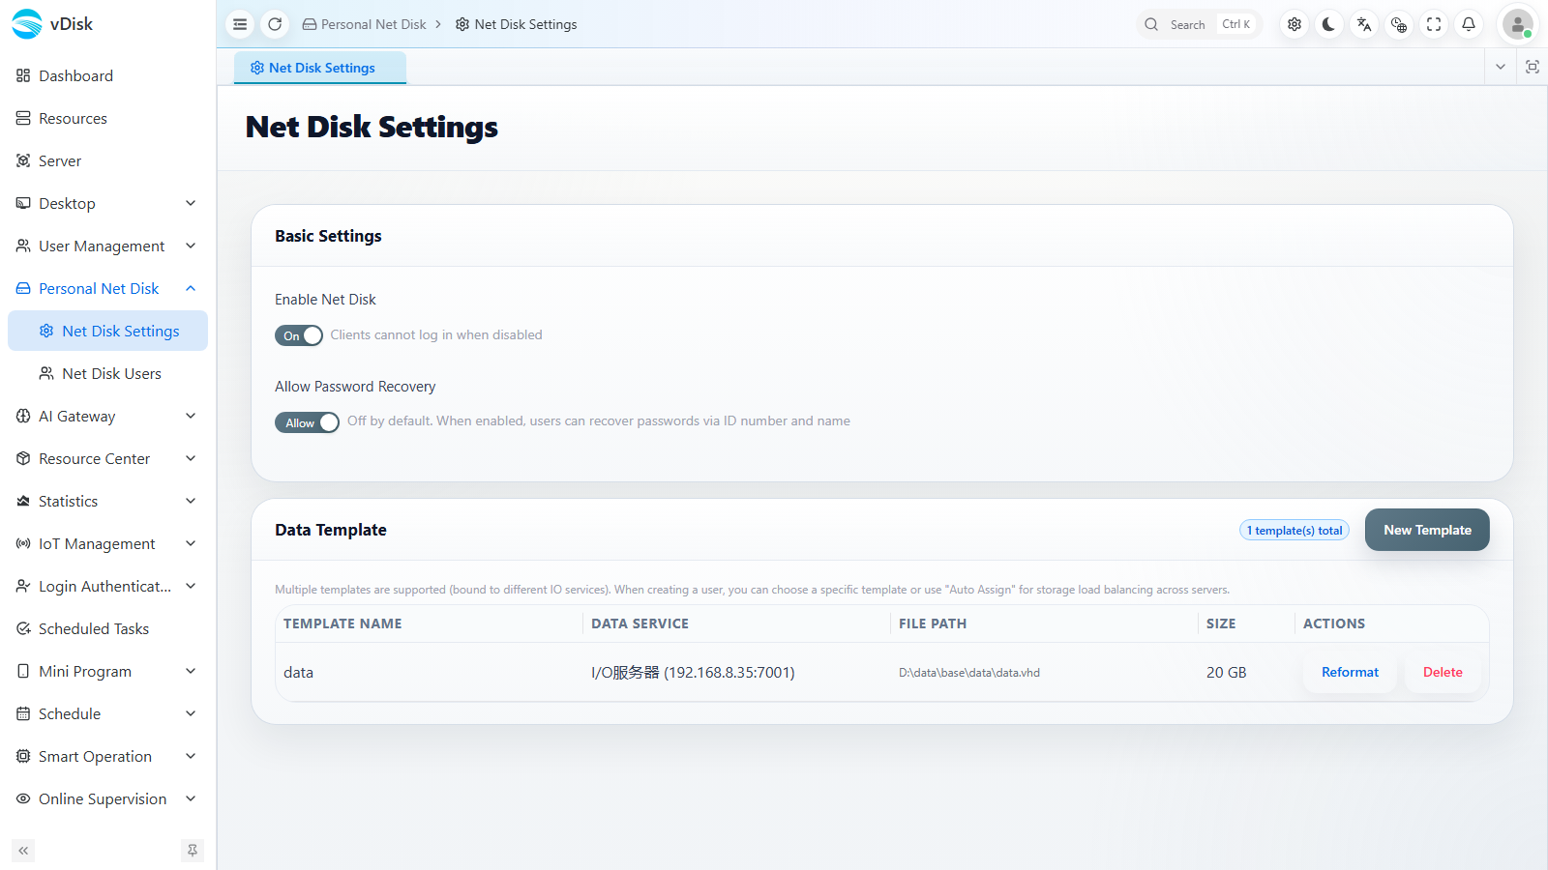
Task: Click the Search box in header
Action: click(1200, 24)
